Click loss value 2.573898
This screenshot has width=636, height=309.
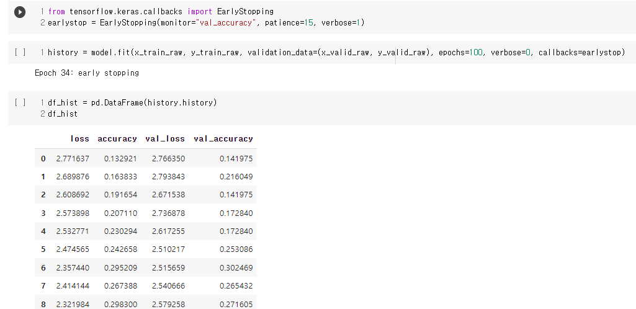[x=73, y=213]
